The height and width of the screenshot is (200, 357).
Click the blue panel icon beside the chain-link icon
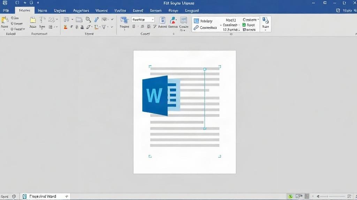(196, 21)
